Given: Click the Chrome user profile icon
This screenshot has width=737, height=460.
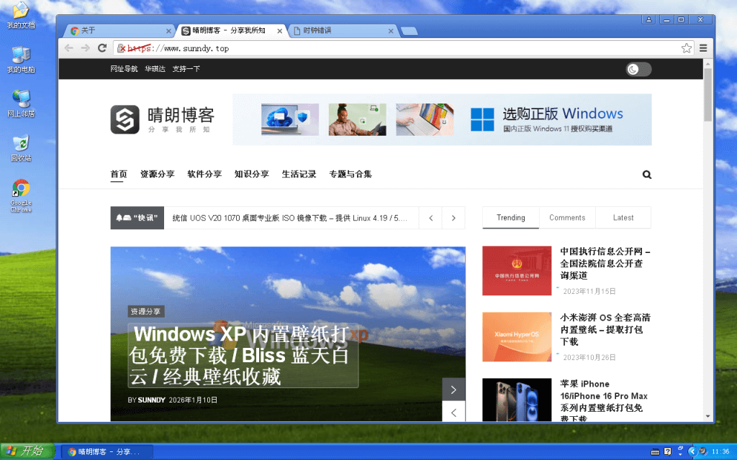Looking at the screenshot, I should coord(648,19).
